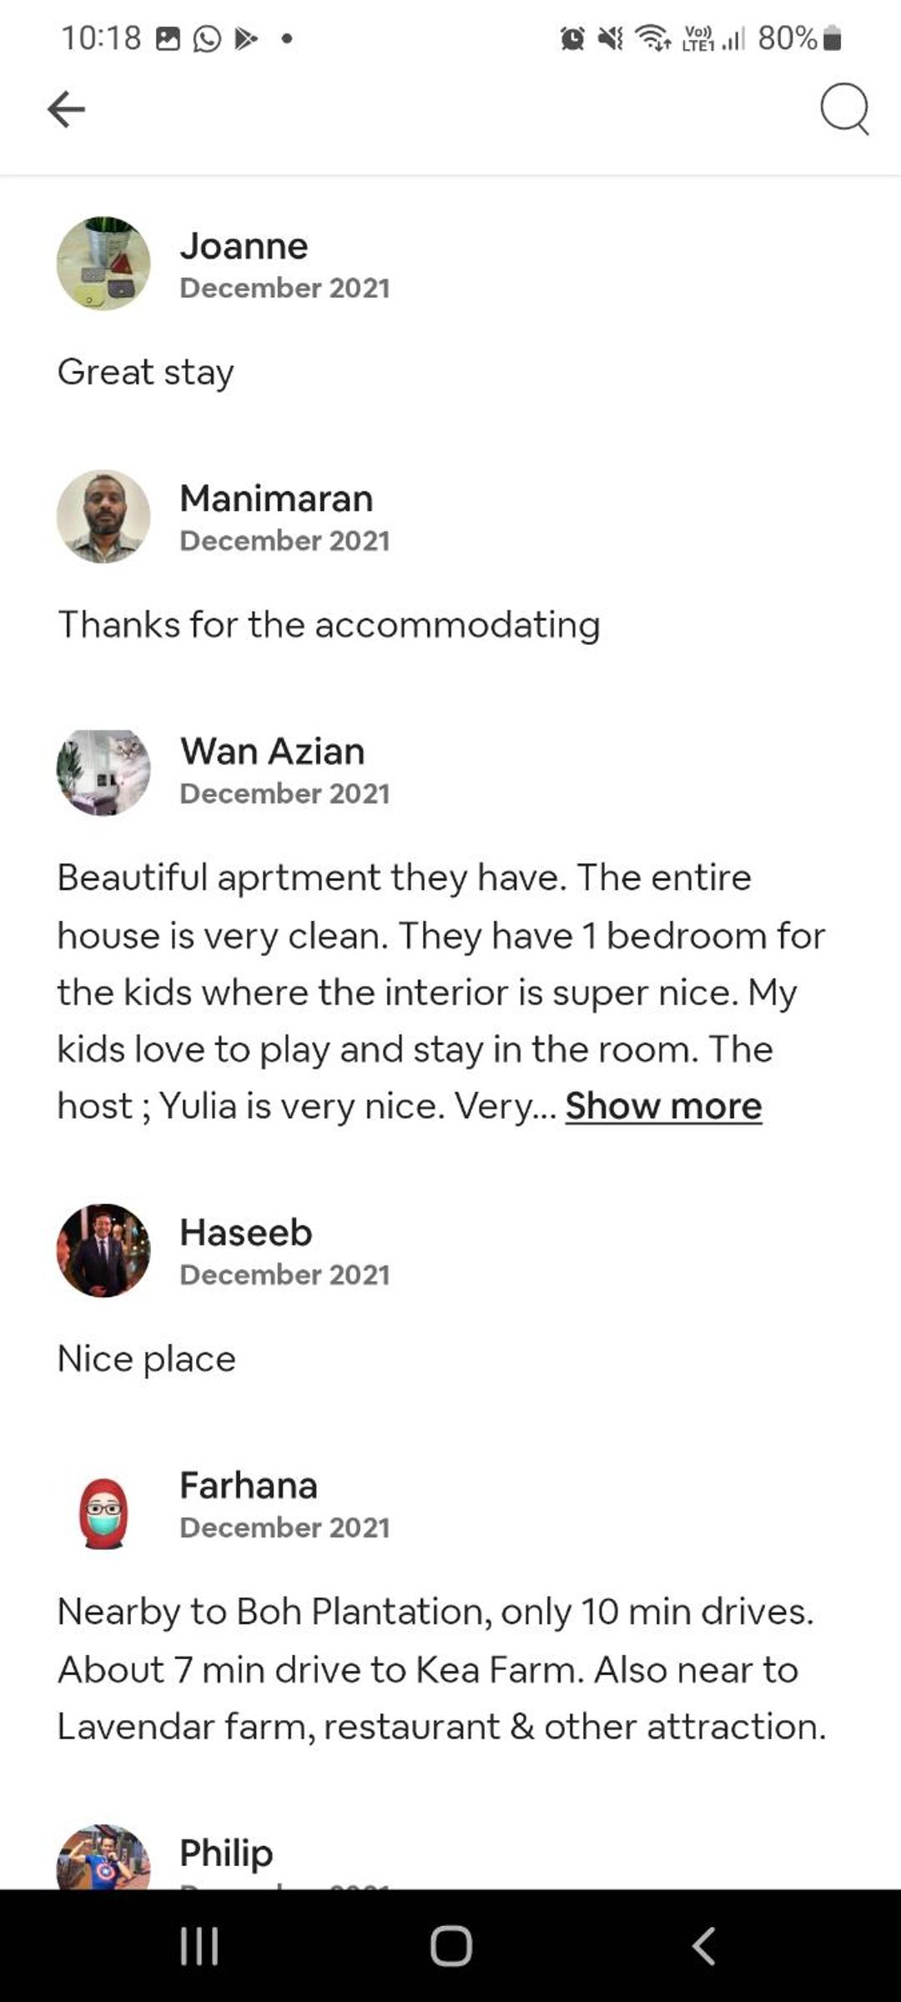Screen dimensions: 901x2002
Task: Open Farhana's masked avatar icon
Action: pyautogui.click(x=103, y=1513)
